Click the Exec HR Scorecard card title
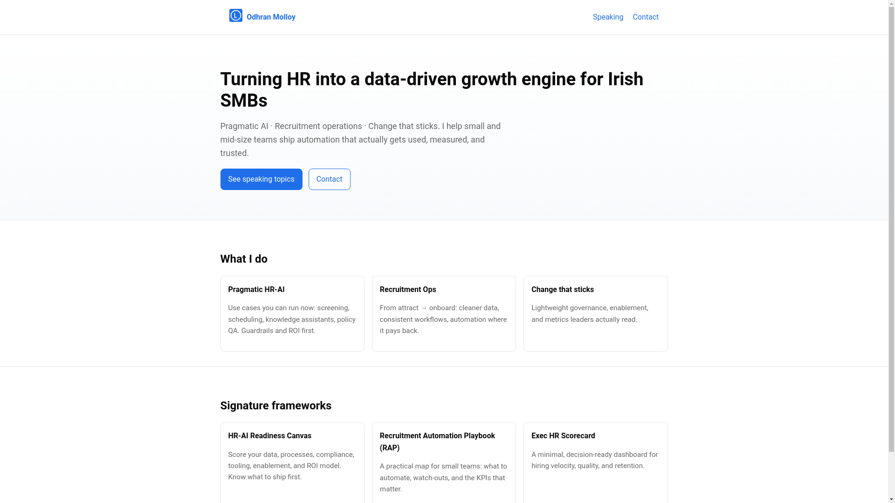The height and width of the screenshot is (503, 895). [563, 436]
